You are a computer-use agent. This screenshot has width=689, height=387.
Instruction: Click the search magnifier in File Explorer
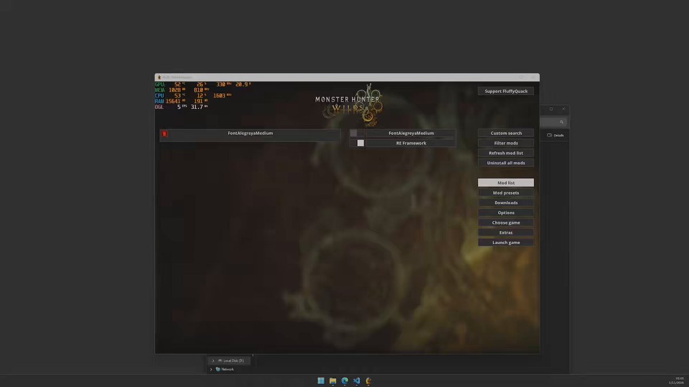point(562,122)
